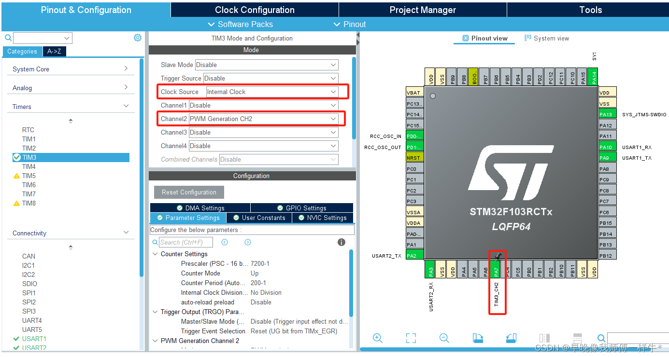Click the pin search field
This screenshot has height=357, width=669.
click(x=638, y=338)
